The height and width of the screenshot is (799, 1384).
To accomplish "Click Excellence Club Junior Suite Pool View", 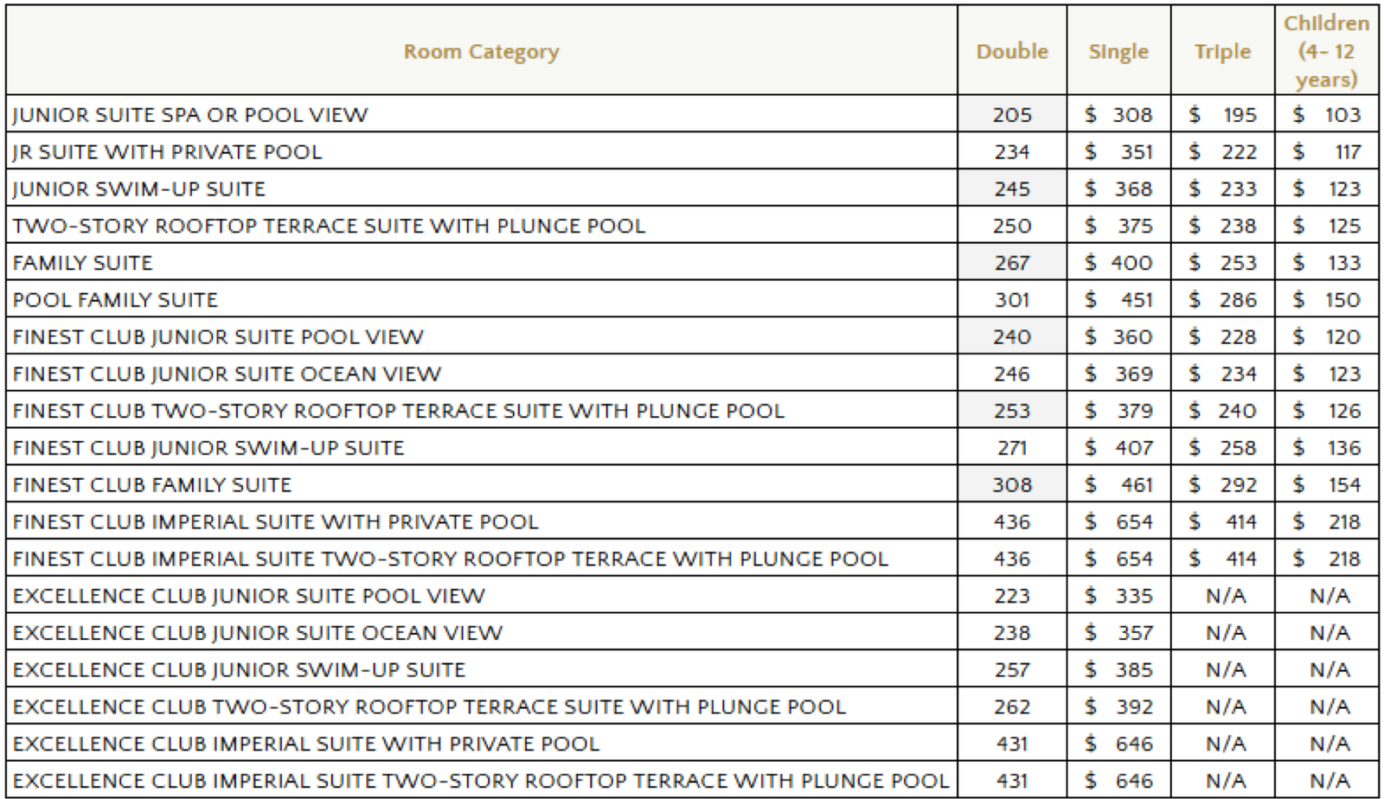I will 249,596.
